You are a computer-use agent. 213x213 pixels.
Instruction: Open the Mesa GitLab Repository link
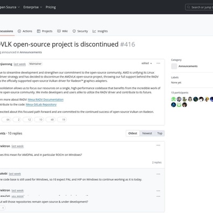(41, 104)
